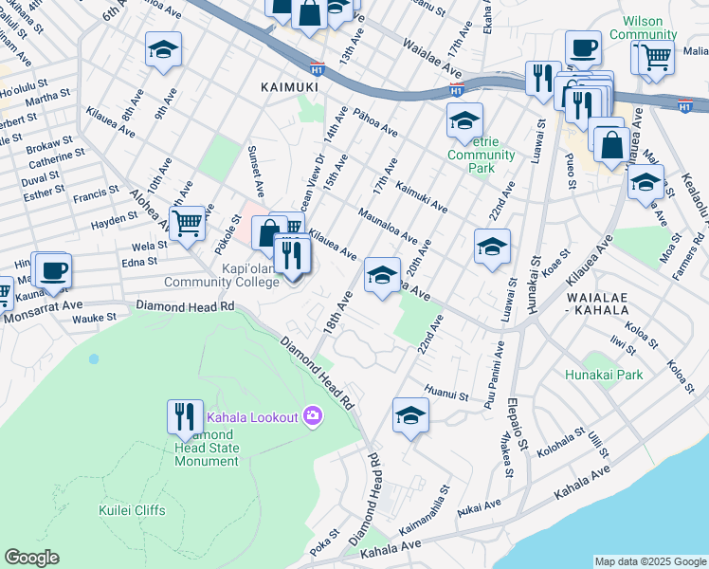Select the Kolohala St street label

(x=561, y=443)
